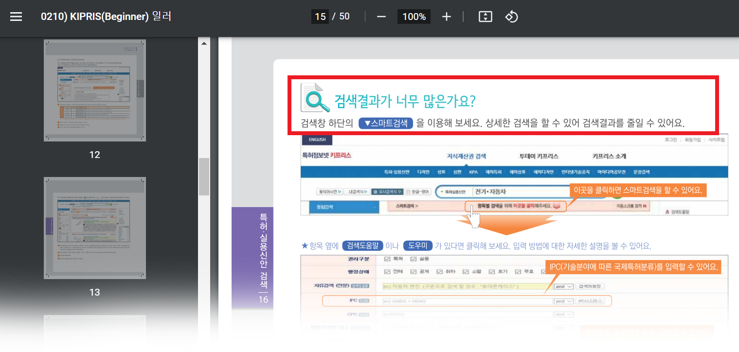This screenshot has height=352, width=739.
Task: Open the 'and' dropdown in 자유검색 row
Action: tap(564, 286)
